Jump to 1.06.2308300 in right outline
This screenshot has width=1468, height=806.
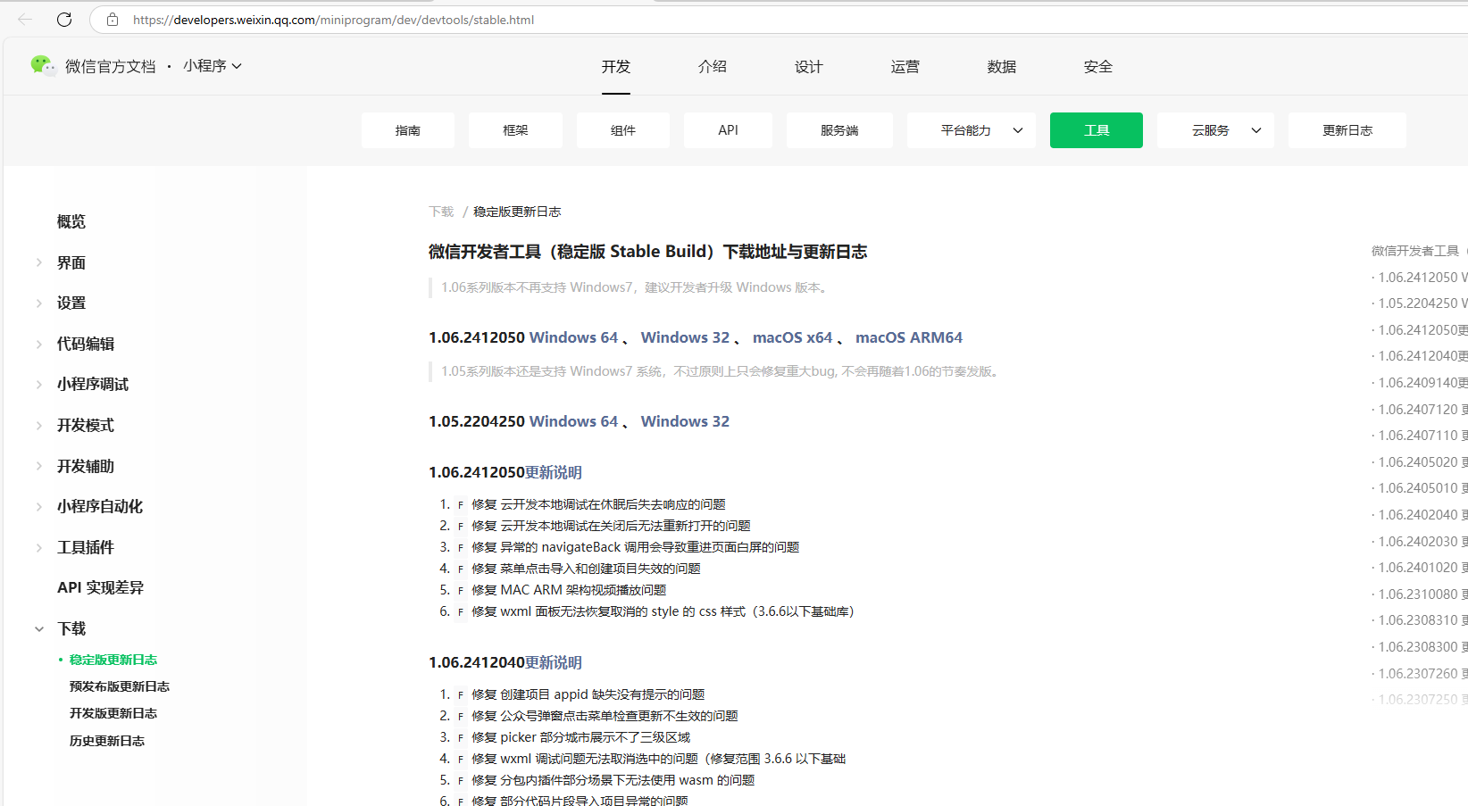pos(1420,646)
